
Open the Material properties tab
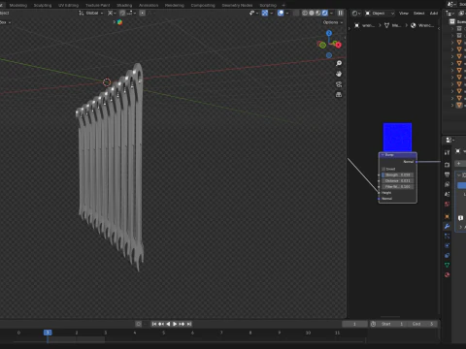[447, 274]
